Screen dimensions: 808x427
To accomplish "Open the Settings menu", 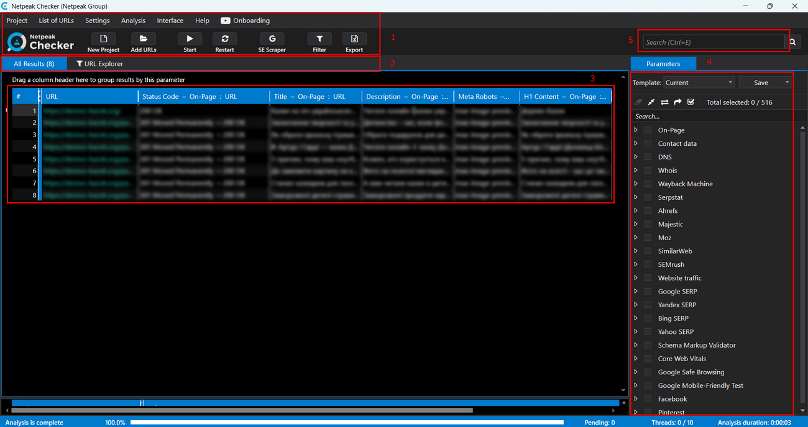I will [x=98, y=20].
